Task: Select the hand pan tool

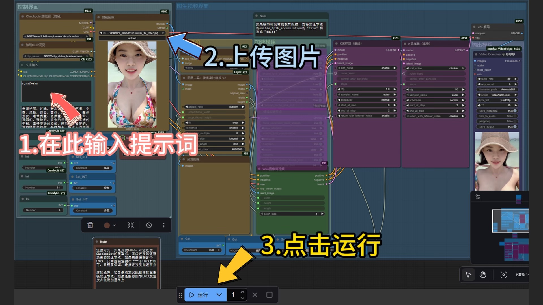Action: pyautogui.click(x=483, y=274)
